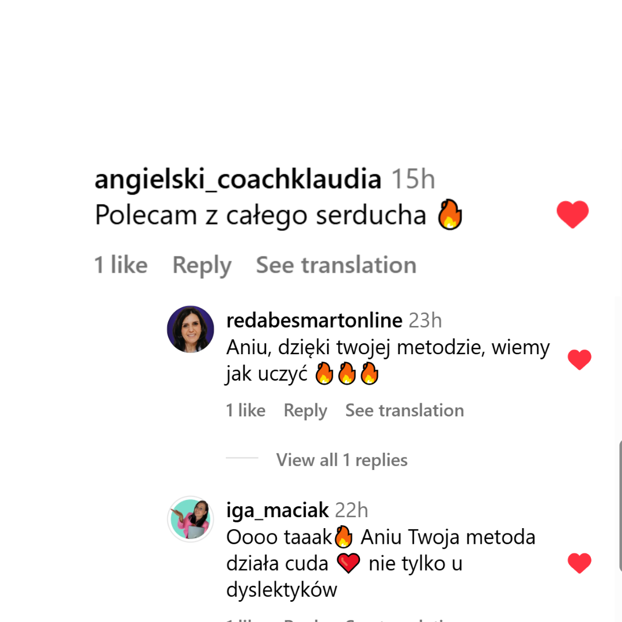Unlike angielski_coachklaudia's comment heart
This screenshot has height=622, width=622.
572,214
